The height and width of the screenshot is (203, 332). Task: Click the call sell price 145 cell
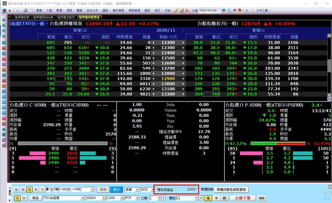coord(64,78)
